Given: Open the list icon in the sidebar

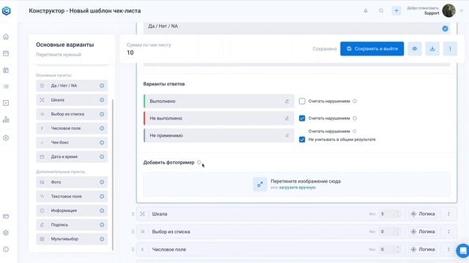Looking at the screenshot, I should 6,86.
